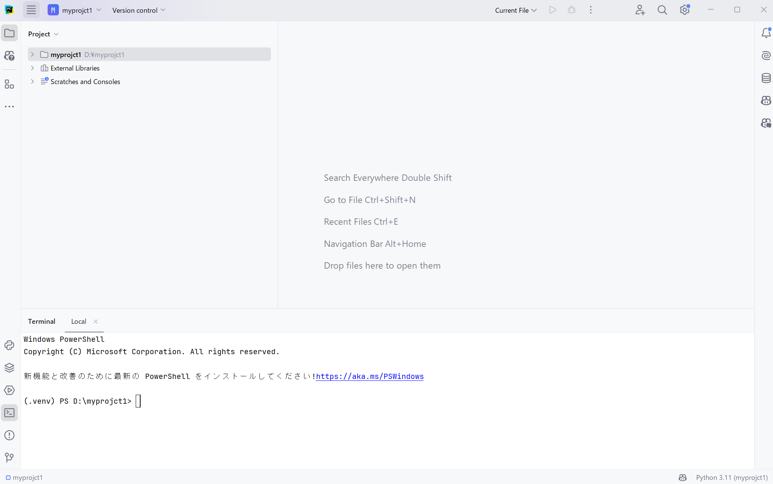Open the Python Packages panel

click(x=9, y=368)
